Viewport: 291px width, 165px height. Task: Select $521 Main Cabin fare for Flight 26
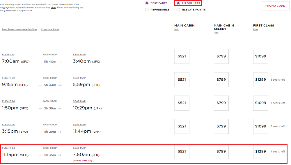(x=182, y=126)
